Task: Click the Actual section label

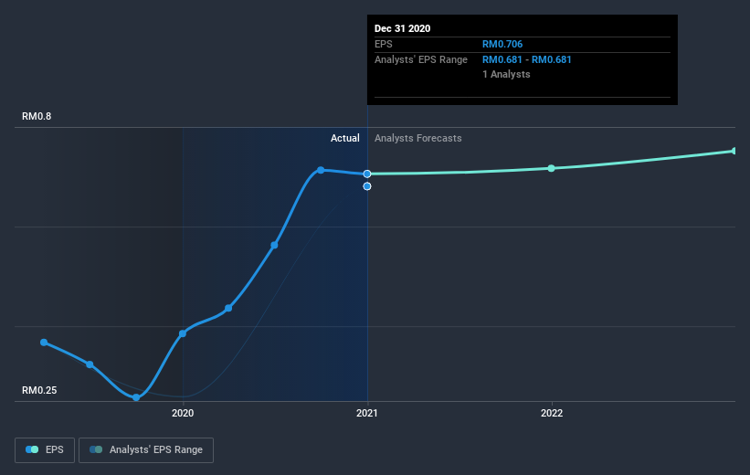Action: point(345,138)
